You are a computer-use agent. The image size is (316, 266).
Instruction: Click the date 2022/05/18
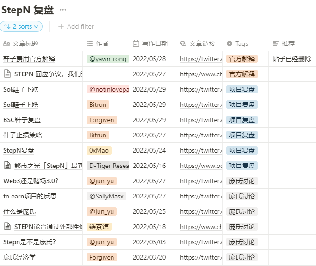click(x=149, y=227)
